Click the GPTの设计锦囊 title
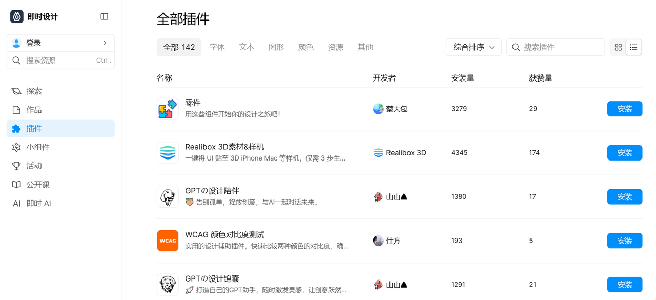656x300 pixels. click(212, 279)
